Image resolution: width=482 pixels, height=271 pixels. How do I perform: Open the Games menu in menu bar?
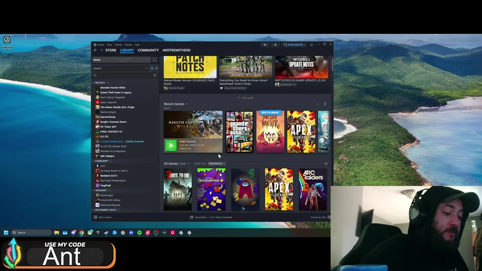pos(128,45)
